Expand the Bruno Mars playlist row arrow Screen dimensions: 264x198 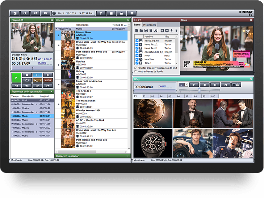click(x=59, y=45)
